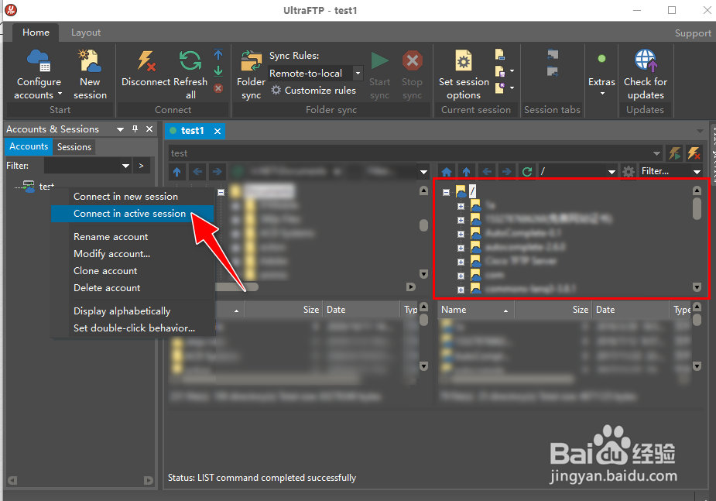This screenshot has width=716, height=501.
Task: Click the lower Session tabs icon
Action: coord(553,71)
